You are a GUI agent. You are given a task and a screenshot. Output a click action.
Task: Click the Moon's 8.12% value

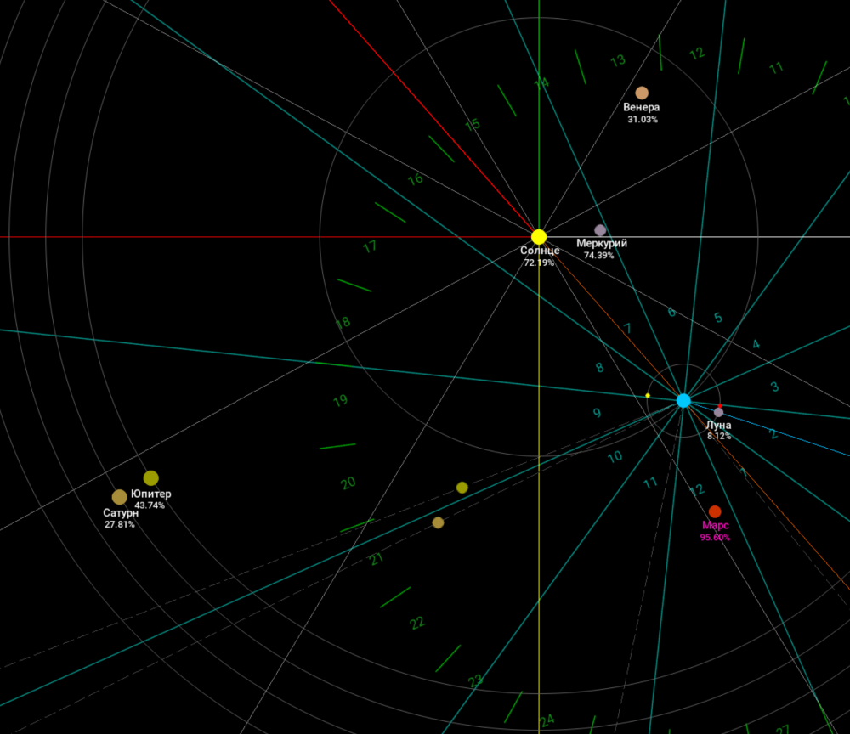[x=719, y=436]
